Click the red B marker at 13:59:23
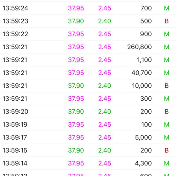The height and width of the screenshot is (176, 176). click(167, 21)
